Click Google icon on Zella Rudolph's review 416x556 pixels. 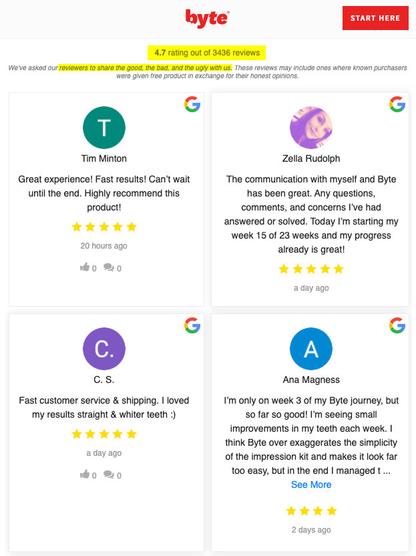tap(397, 104)
